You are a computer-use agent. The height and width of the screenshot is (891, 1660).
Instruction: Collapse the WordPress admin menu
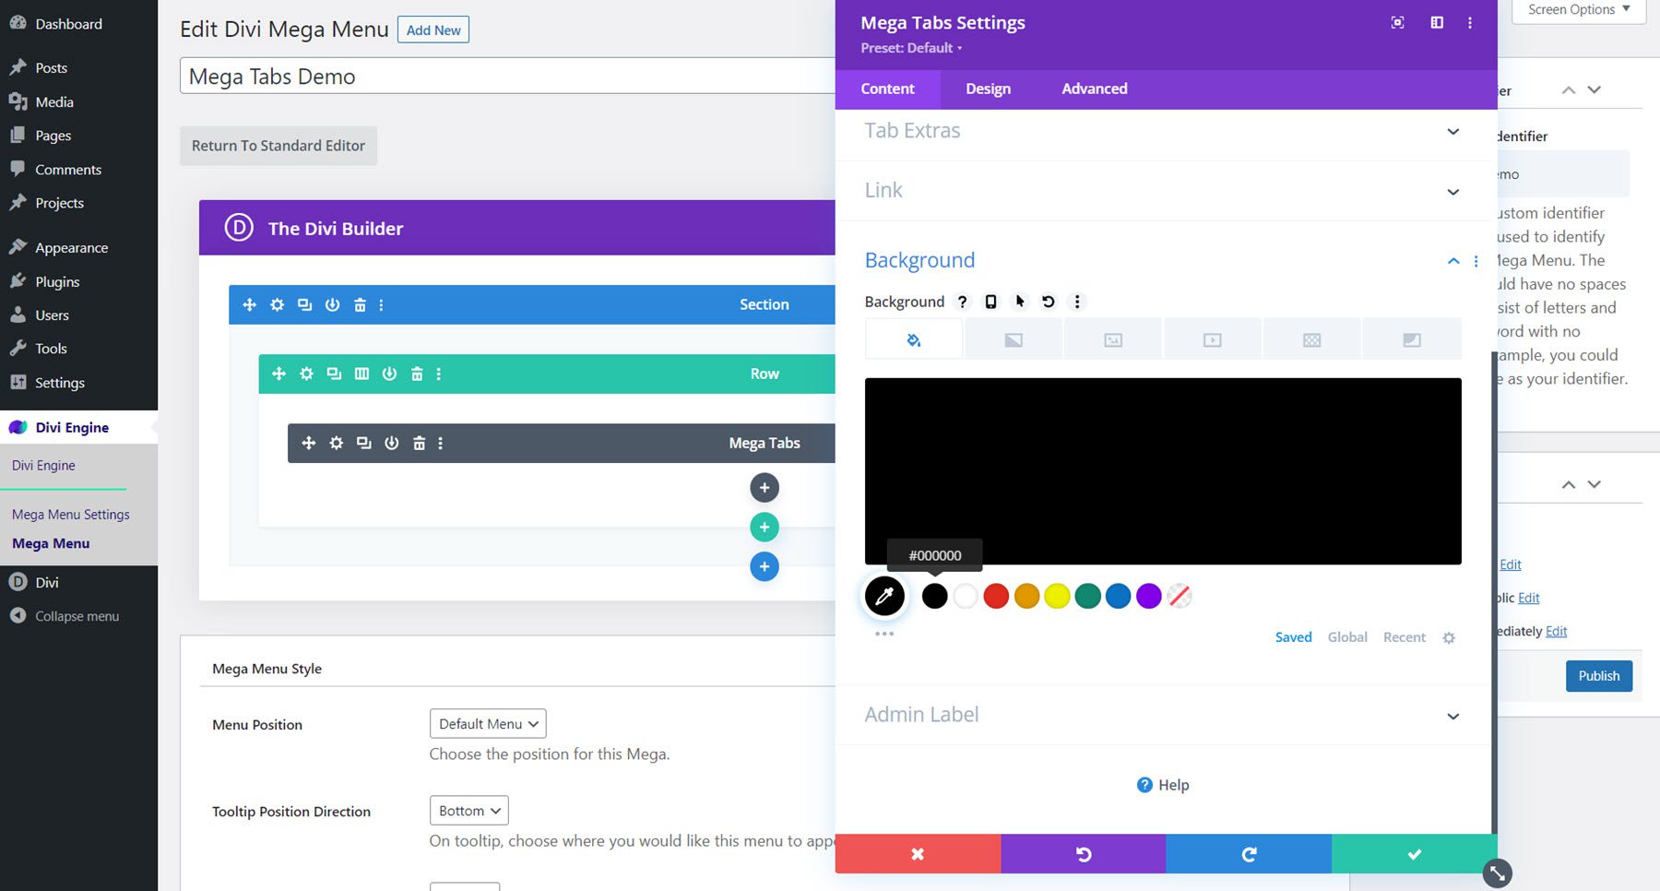coord(65,616)
